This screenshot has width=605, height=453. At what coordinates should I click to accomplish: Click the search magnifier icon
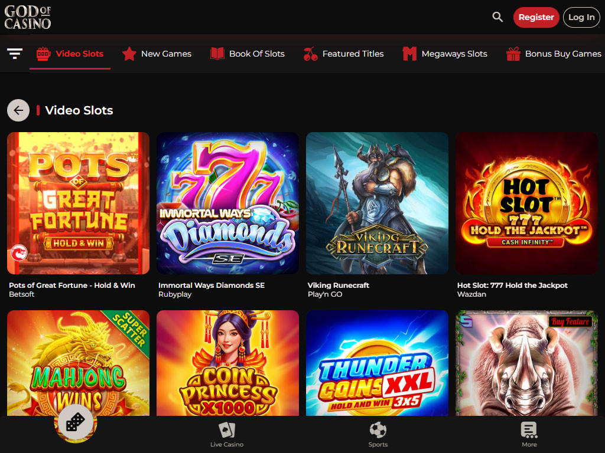click(x=497, y=17)
